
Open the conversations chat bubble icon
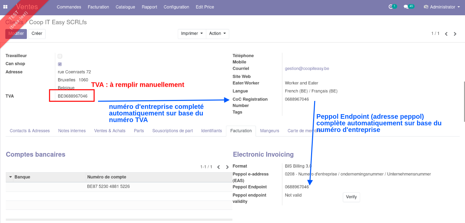(407, 7)
